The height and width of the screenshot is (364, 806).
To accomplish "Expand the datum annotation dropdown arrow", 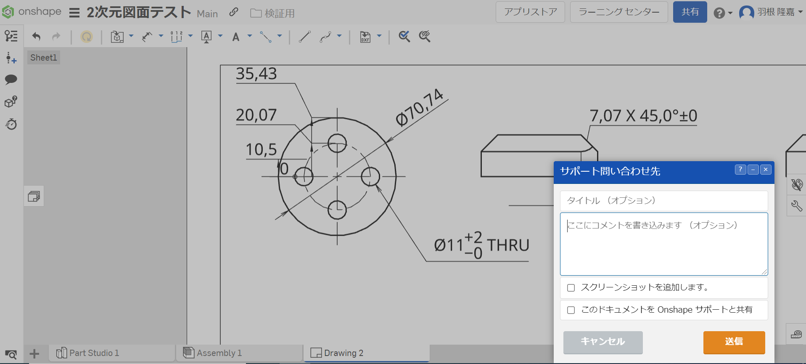I will (x=220, y=36).
